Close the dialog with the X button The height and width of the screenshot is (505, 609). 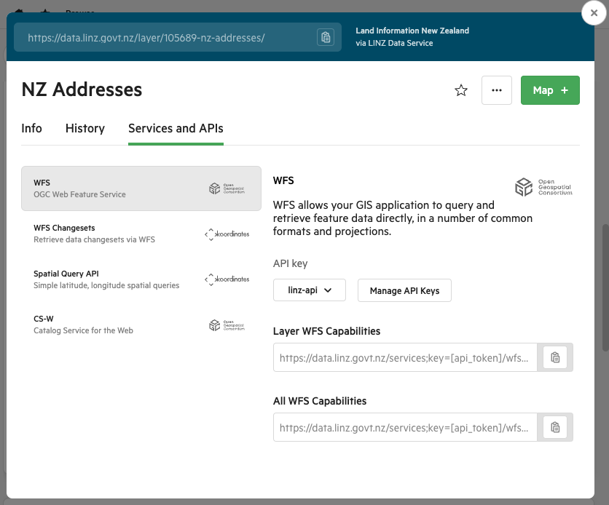point(594,13)
